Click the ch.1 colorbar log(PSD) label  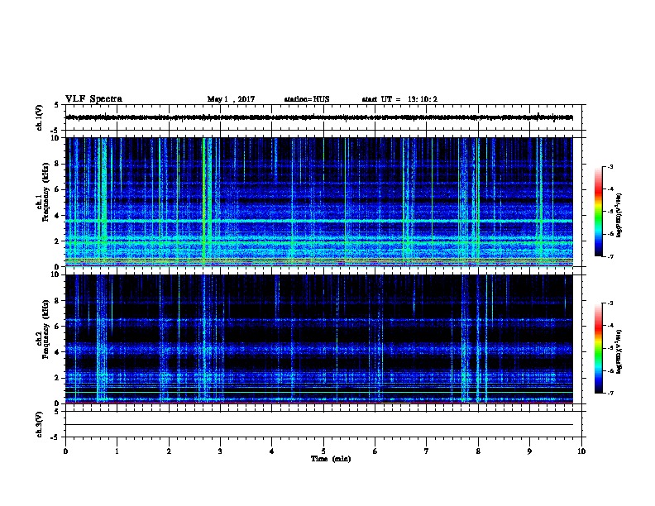[619, 215]
